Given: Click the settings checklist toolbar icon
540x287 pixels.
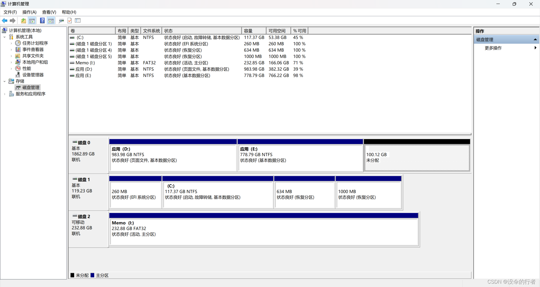Looking at the screenshot, I should pyautogui.click(x=78, y=21).
